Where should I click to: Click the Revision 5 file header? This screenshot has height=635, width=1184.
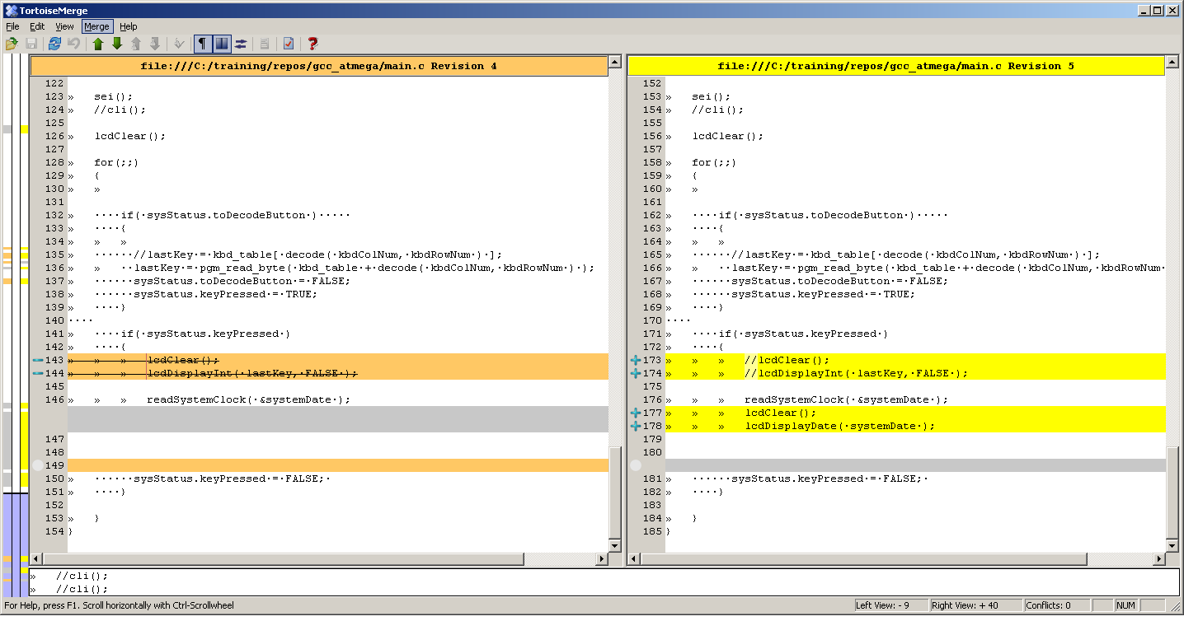click(895, 66)
